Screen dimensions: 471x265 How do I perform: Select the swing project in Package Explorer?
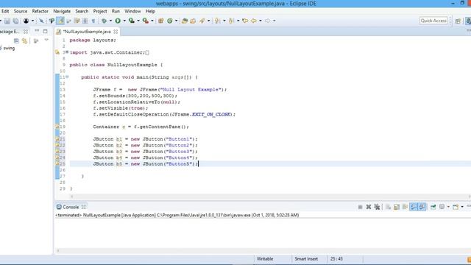tap(9, 48)
